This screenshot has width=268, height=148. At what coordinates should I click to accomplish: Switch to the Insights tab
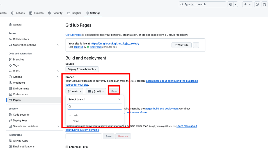tap(74, 13)
